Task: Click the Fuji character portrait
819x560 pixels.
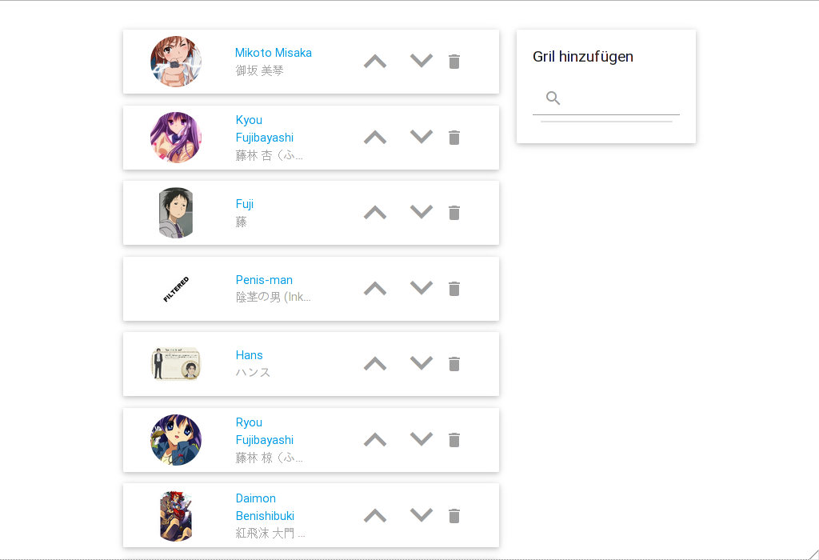Action: 176,213
